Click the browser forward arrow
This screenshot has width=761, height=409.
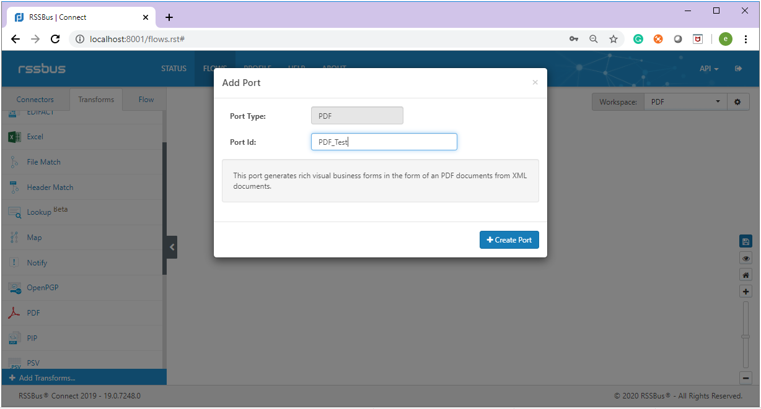click(35, 39)
